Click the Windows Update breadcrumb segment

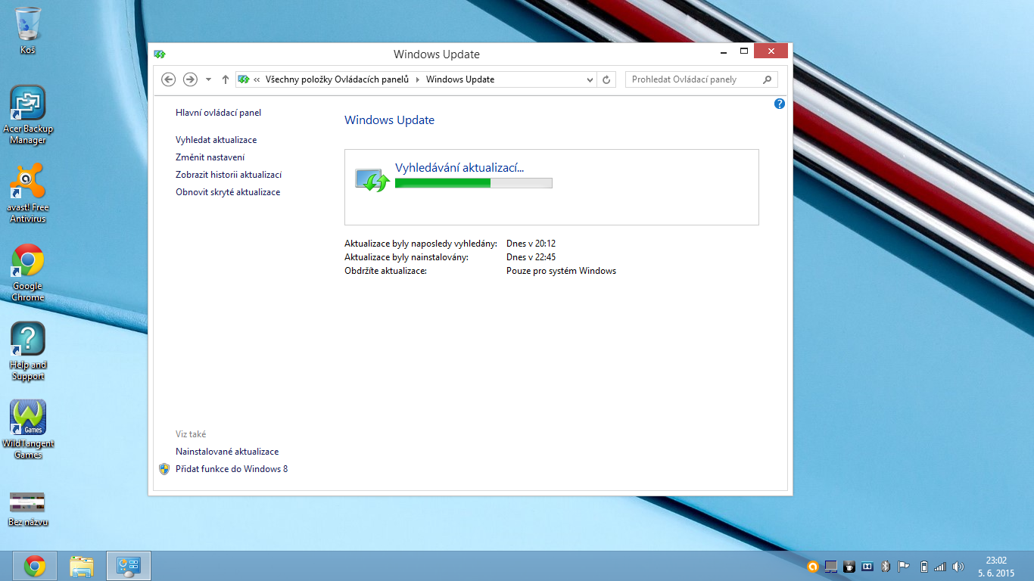[x=460, y=79]
